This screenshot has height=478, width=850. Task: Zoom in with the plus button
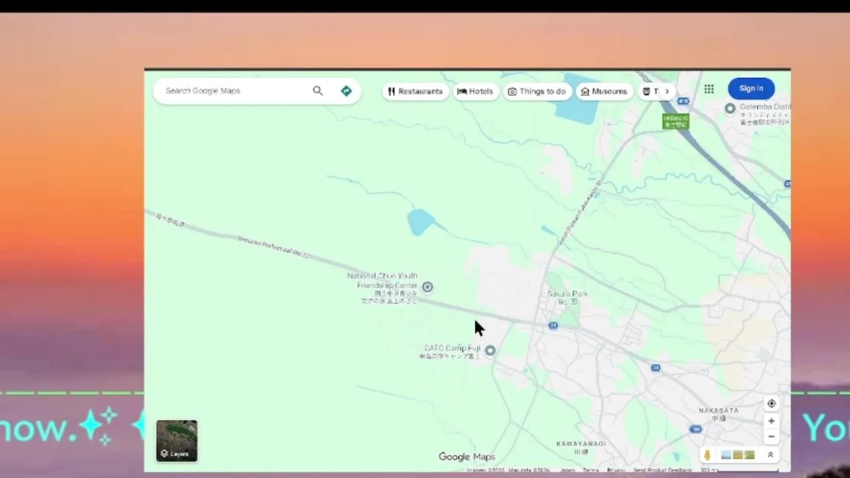click(771, 421)
